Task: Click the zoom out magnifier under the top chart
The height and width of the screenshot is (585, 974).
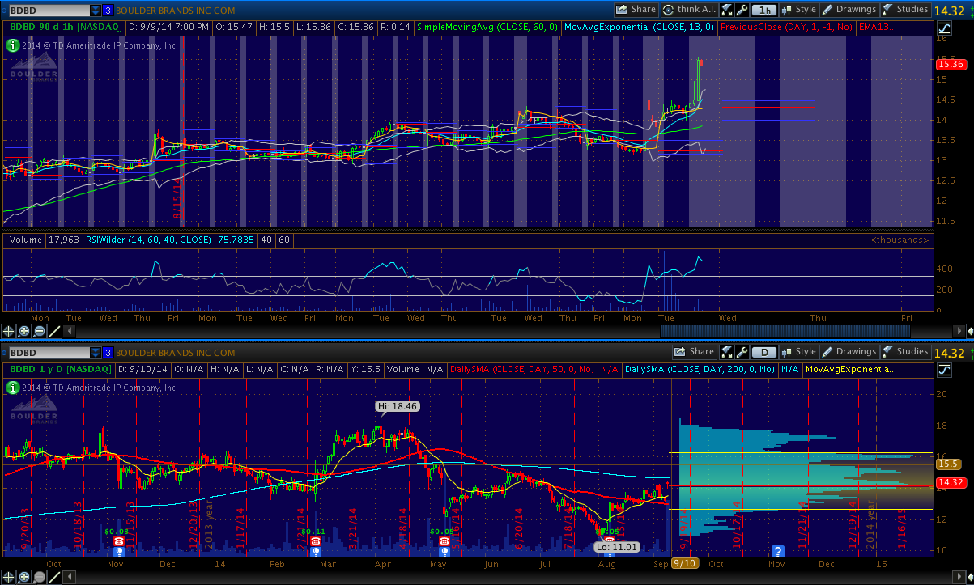Action: [40, 331]
